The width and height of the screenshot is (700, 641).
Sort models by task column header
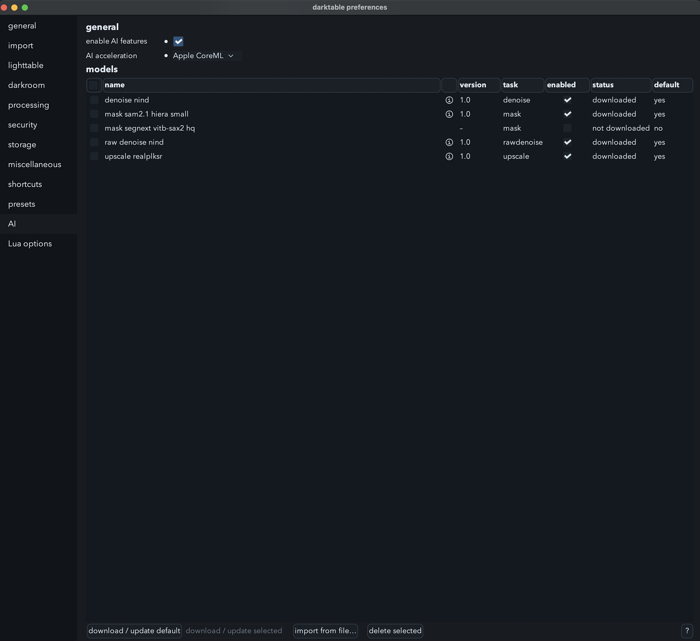(523, 85)
